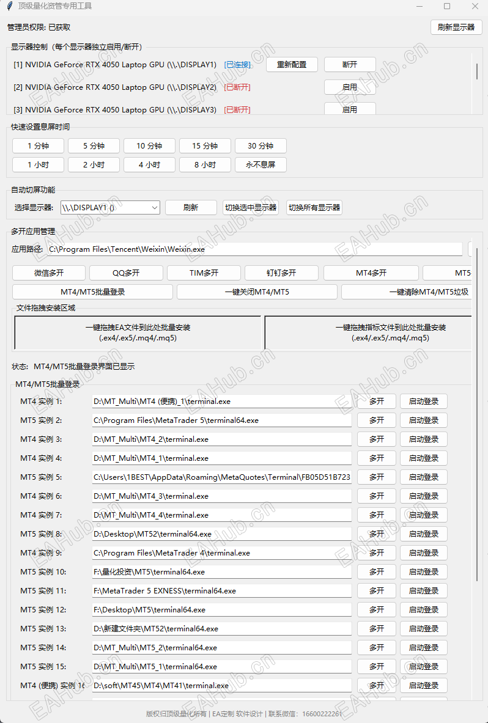Click 钉钉多开 button
This screenshot has height=723, width=488.
click(x=281, y=273)
